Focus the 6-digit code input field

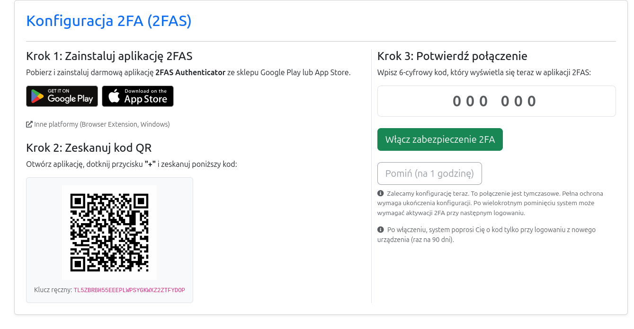(496, 101)
